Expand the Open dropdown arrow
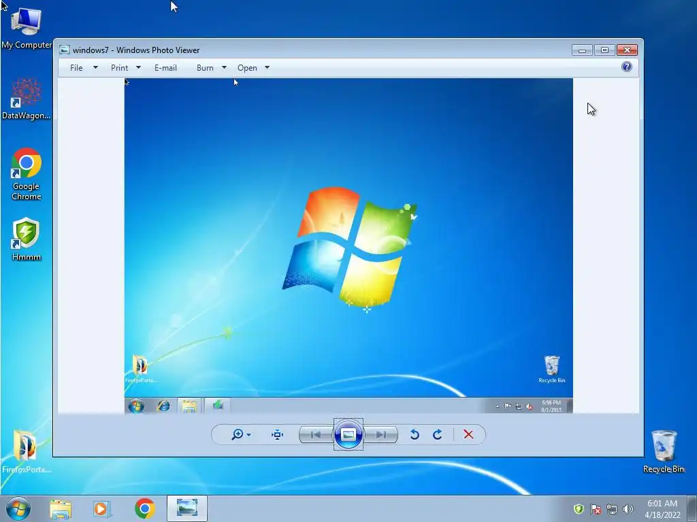697x522 pixels. 267,67
